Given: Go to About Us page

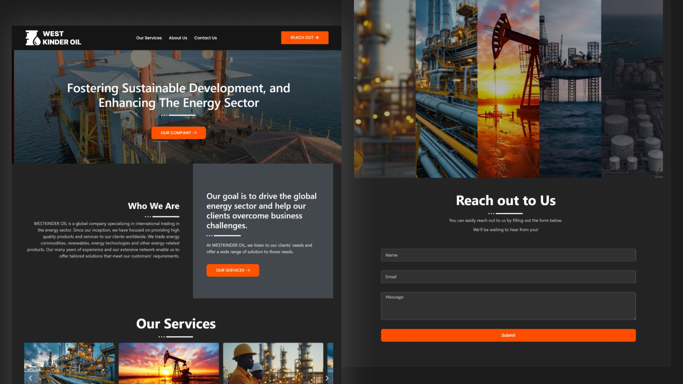Looking at the screenshot, I should point(178,38).
